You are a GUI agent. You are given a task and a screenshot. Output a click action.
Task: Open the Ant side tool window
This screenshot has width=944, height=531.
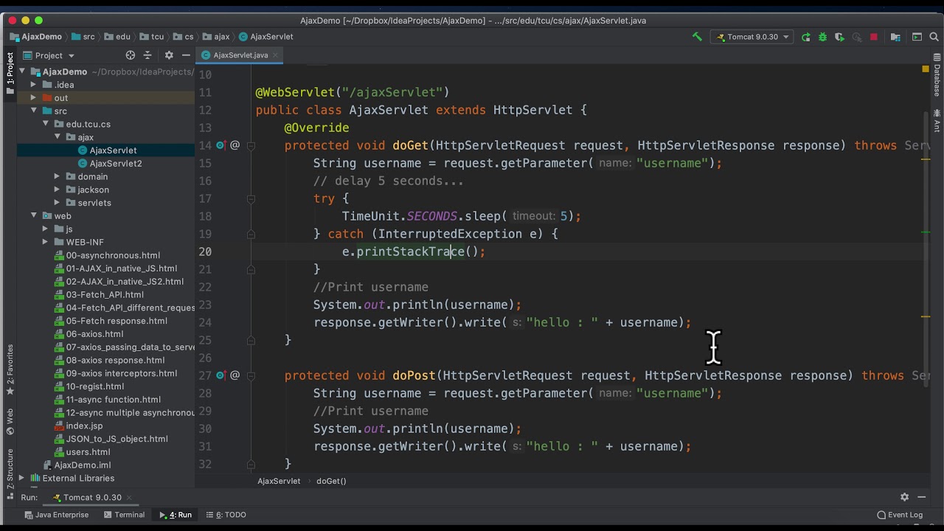tap(937, 121)
